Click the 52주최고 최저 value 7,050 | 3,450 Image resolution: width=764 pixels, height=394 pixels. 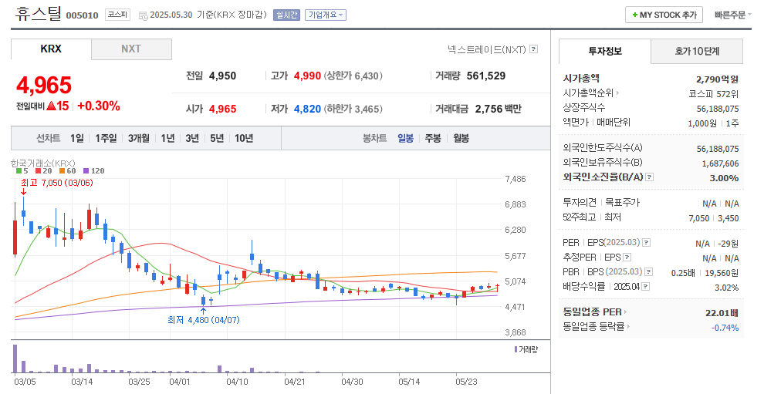point(714,218)
